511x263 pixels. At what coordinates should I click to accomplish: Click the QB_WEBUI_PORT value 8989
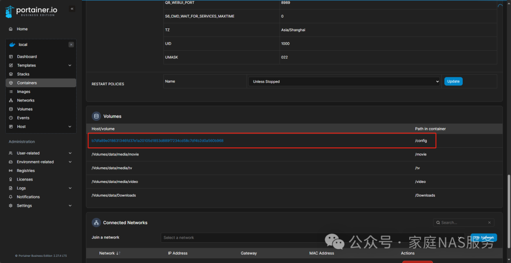click(x=285, y=3)
